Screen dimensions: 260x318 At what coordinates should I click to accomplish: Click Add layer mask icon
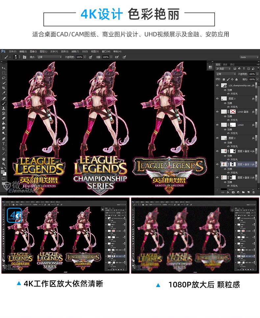(233, 192)
